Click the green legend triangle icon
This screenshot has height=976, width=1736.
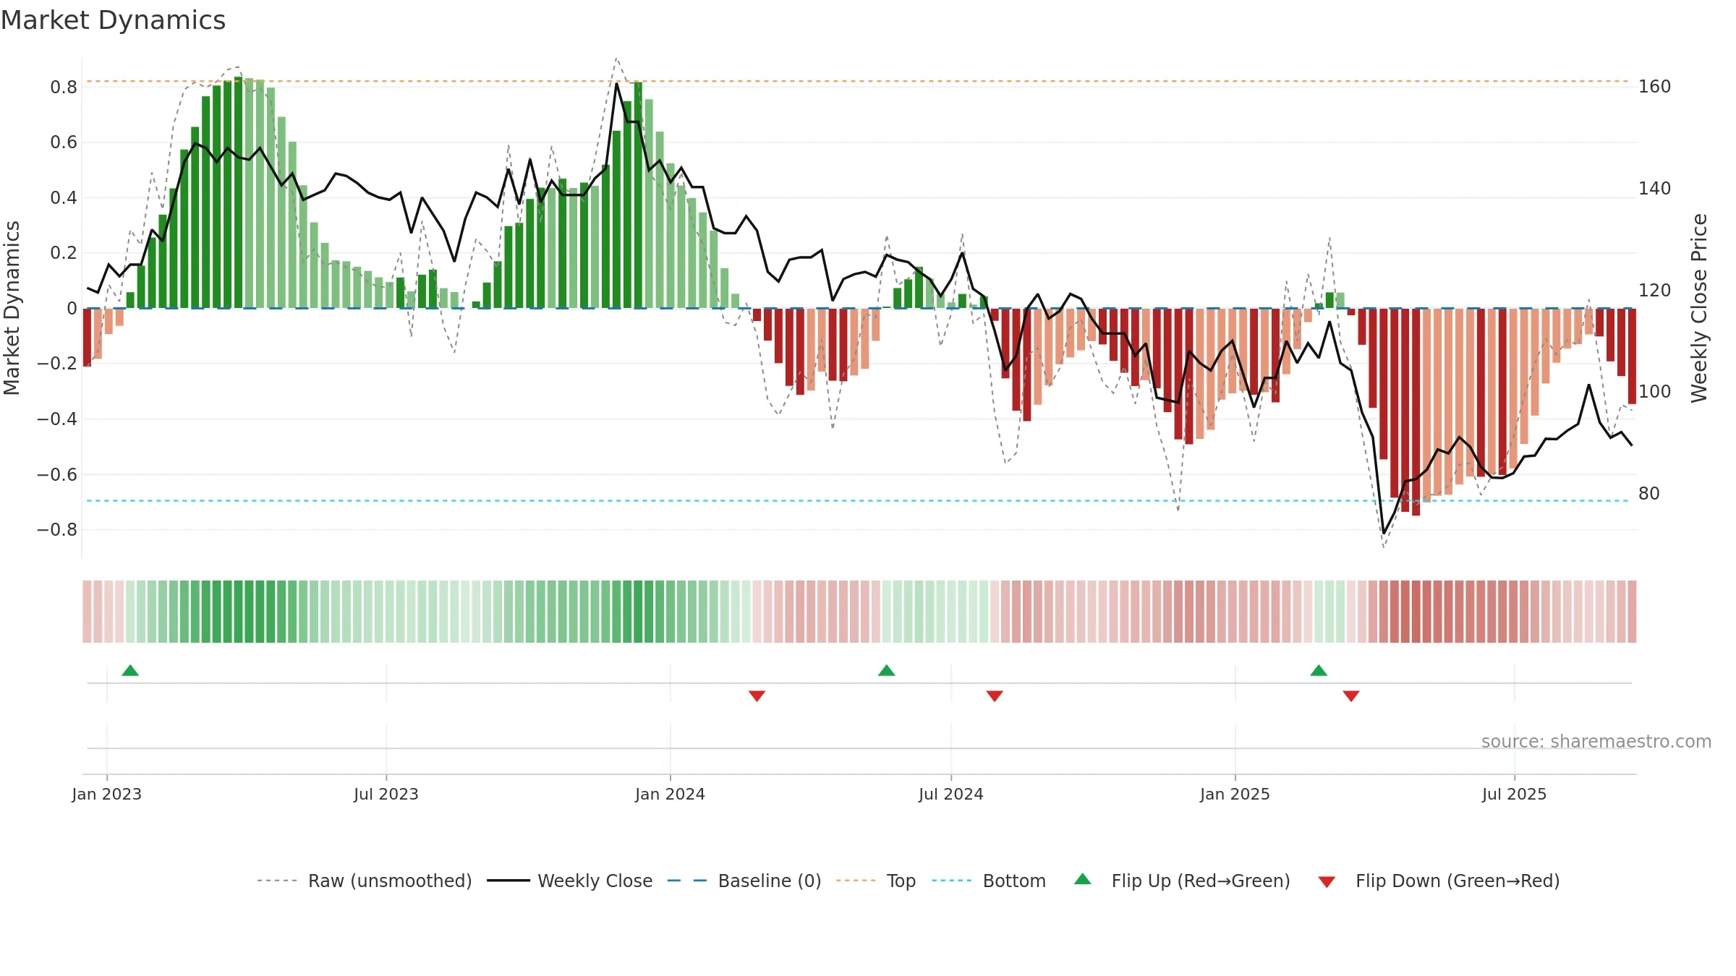click(1083, 879)
